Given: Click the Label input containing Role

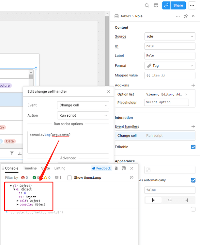Looking at the screenshot, I should click(170, 56).
